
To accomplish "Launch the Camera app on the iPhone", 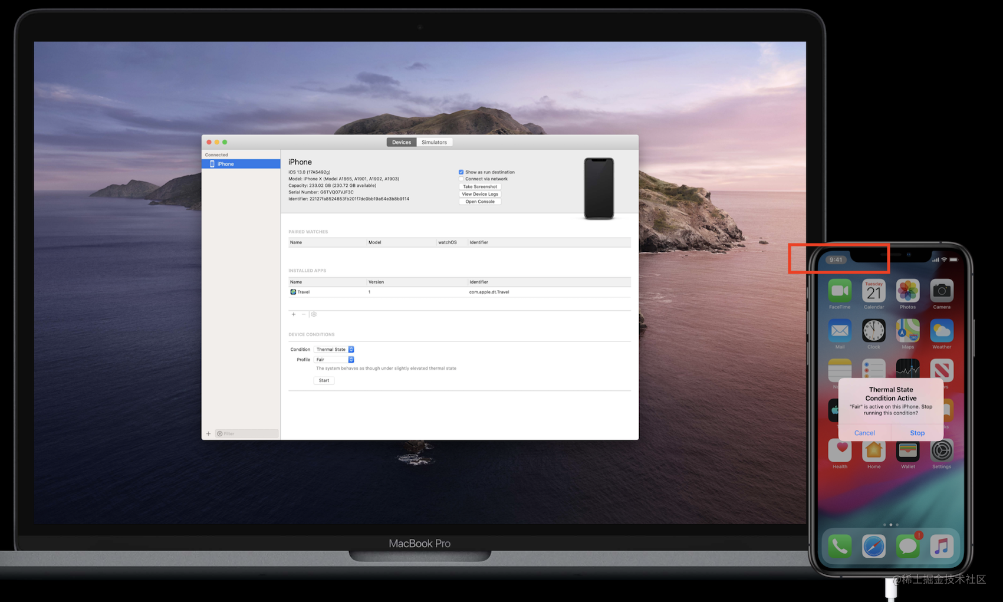I will tap(942, 291).
